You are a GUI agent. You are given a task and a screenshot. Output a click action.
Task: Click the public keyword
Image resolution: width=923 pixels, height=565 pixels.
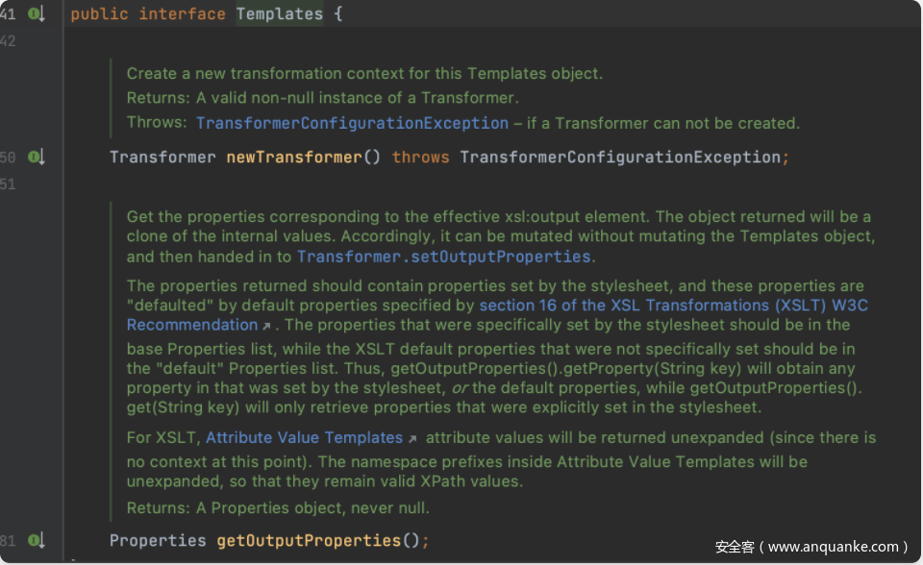point(99,14)
